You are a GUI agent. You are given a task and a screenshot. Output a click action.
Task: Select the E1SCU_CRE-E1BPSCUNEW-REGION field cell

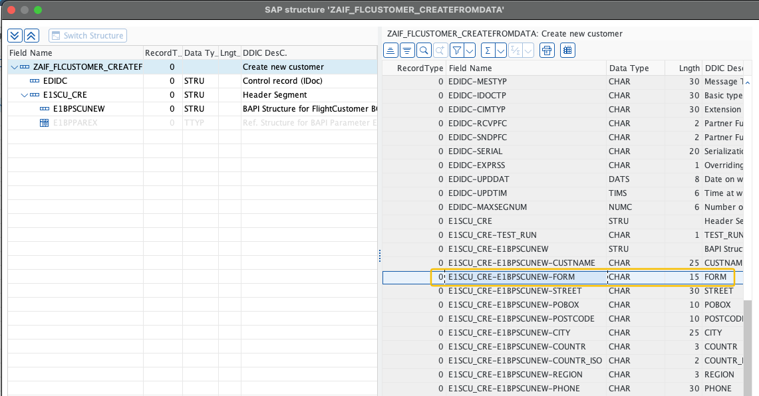click(x=526, y=375)
